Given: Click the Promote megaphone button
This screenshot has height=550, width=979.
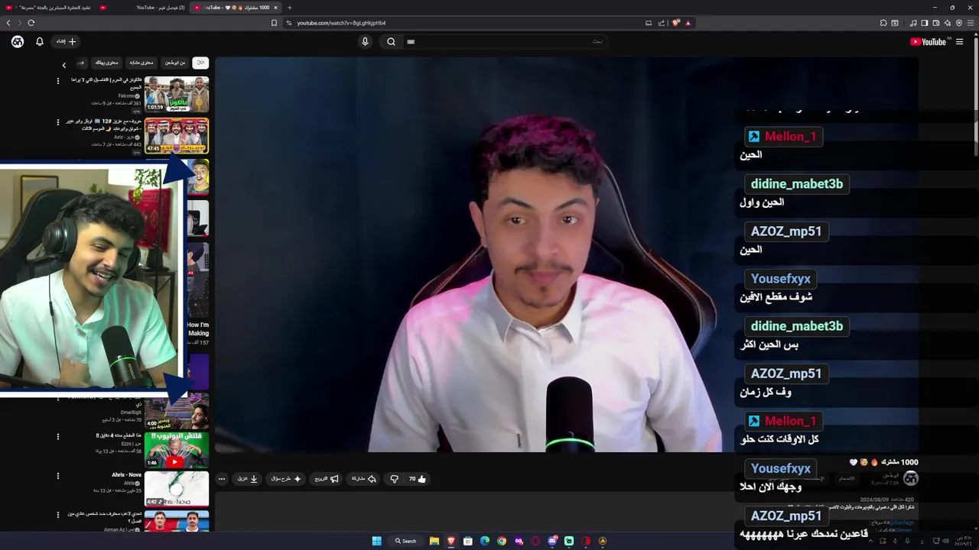Looking at the screenshot, I should tap(327, 479).
